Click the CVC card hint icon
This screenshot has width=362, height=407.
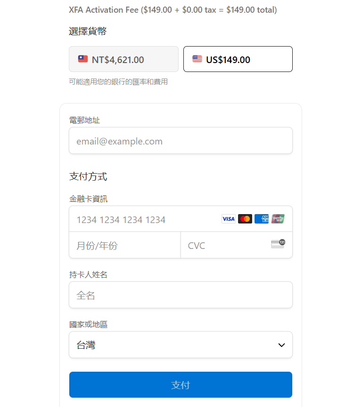278,244
